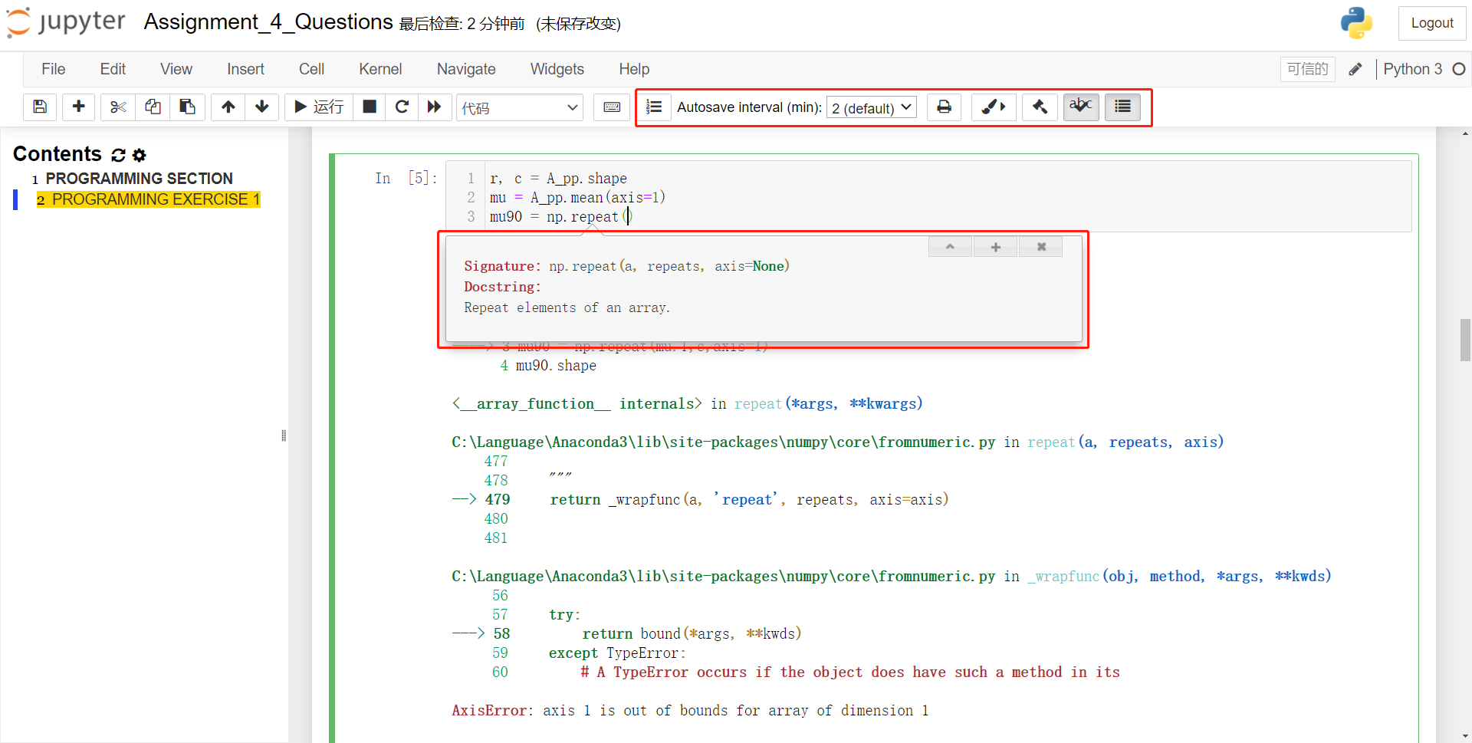Open the File menu
The width and height of the screenshot is (1472, 743).
pos(53,69)
